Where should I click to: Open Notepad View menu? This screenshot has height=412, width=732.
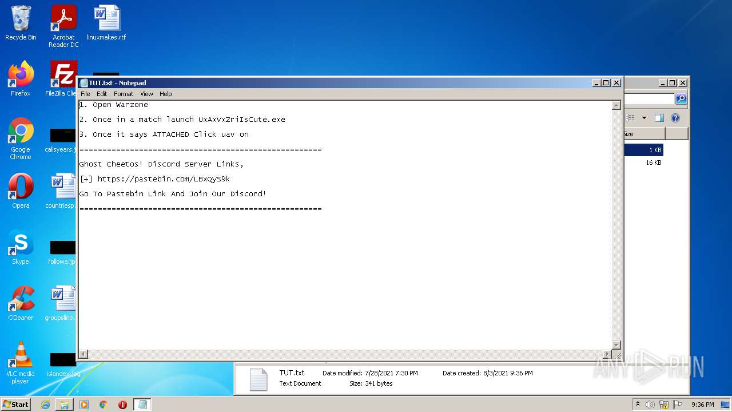pos(146,94)
